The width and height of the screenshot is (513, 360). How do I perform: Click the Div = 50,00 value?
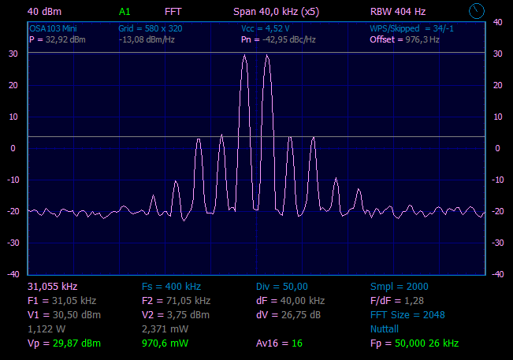[282, 286]
